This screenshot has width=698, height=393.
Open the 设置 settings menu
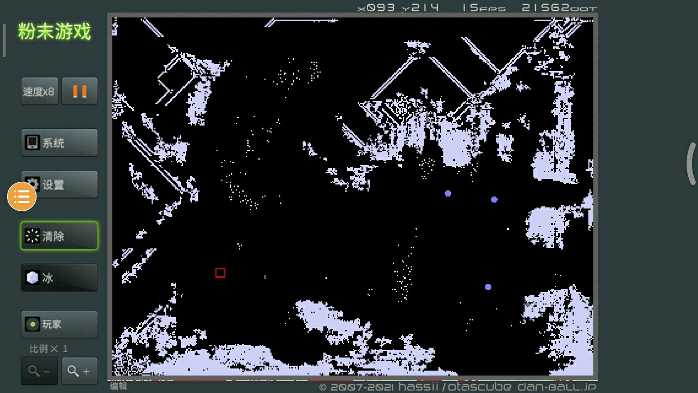pyautogui.click(x=59, y=184)
